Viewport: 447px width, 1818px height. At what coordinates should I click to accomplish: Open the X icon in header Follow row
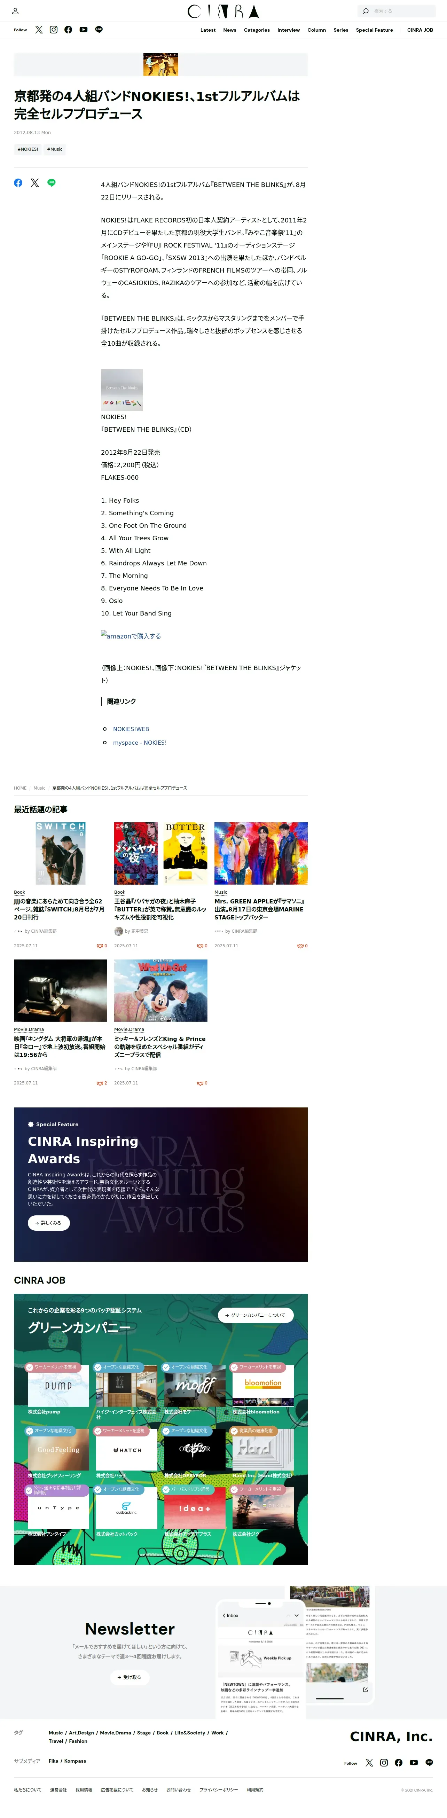[39, 30]
